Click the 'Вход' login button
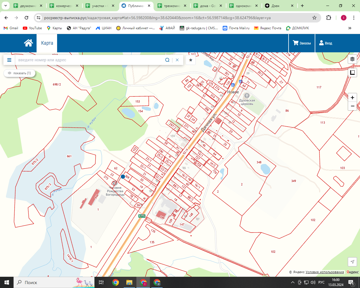 326,43
